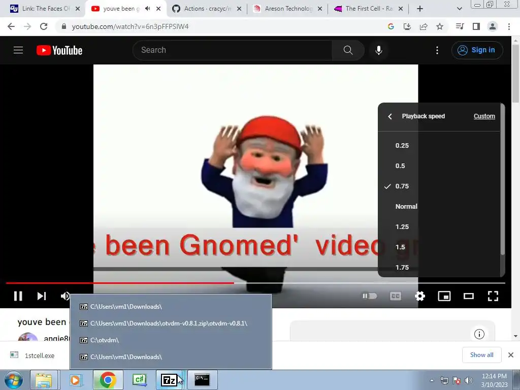The width and height of the screenshot is (520, 390).
Task: Open YouTube three-dot settings menu
Action: tap(437, 50)
